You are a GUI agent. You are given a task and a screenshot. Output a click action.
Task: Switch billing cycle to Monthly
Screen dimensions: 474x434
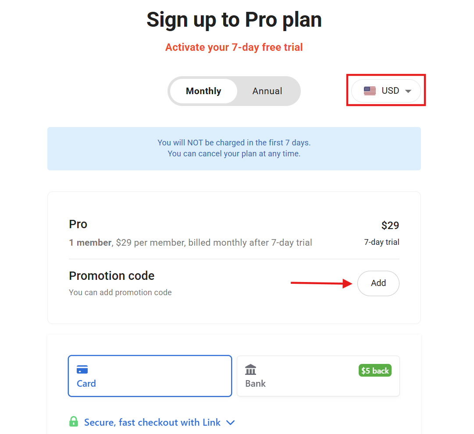(x=203, y=91)
